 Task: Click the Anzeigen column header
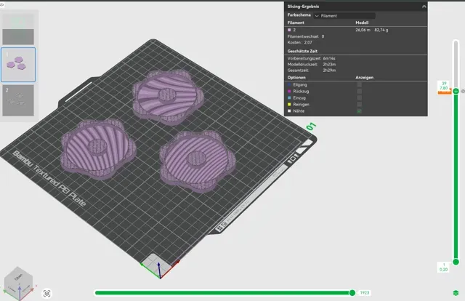364,78
